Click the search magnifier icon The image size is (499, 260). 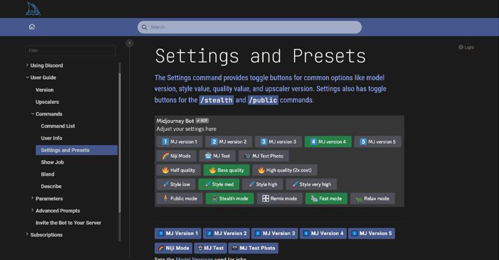click(144, 27)
